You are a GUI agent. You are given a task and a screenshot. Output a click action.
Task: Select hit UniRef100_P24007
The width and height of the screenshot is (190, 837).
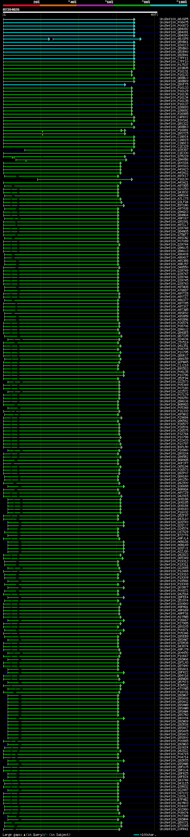tap(174, 806)
